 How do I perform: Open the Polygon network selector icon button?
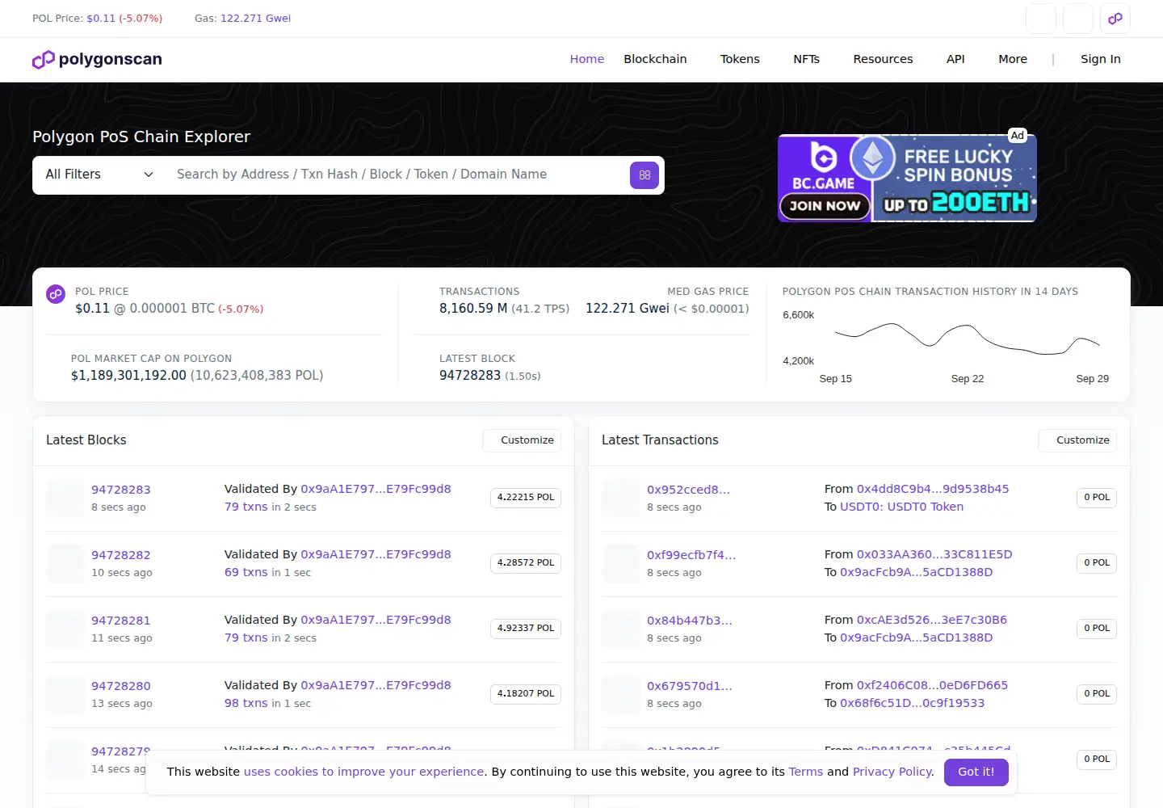click(1115, 19)
